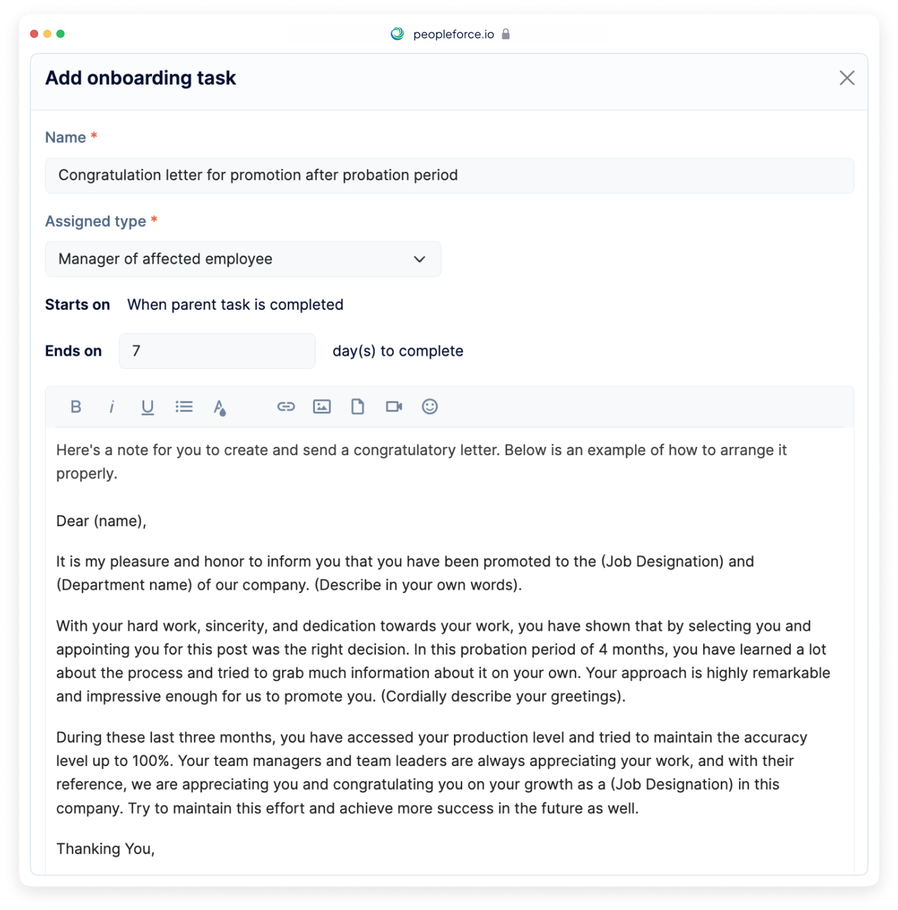Image resolution: width=898 pixels, height=910 pixels.
Task: Toggle italic formatting on text
Action: 111,406
